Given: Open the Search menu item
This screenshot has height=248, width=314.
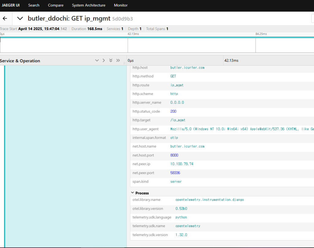Looking at the screenshot, I should (34, 5).
